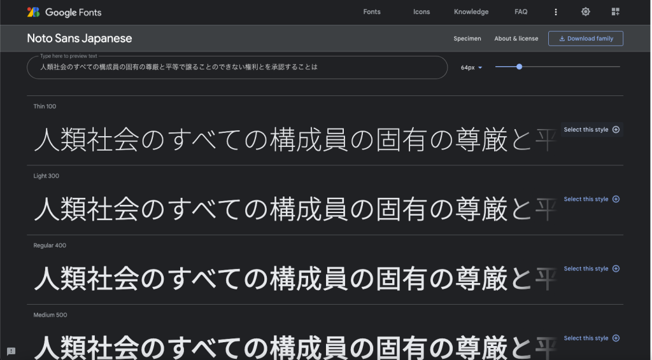
Task: Click the Medium 500 label
Action: (50, 315)
